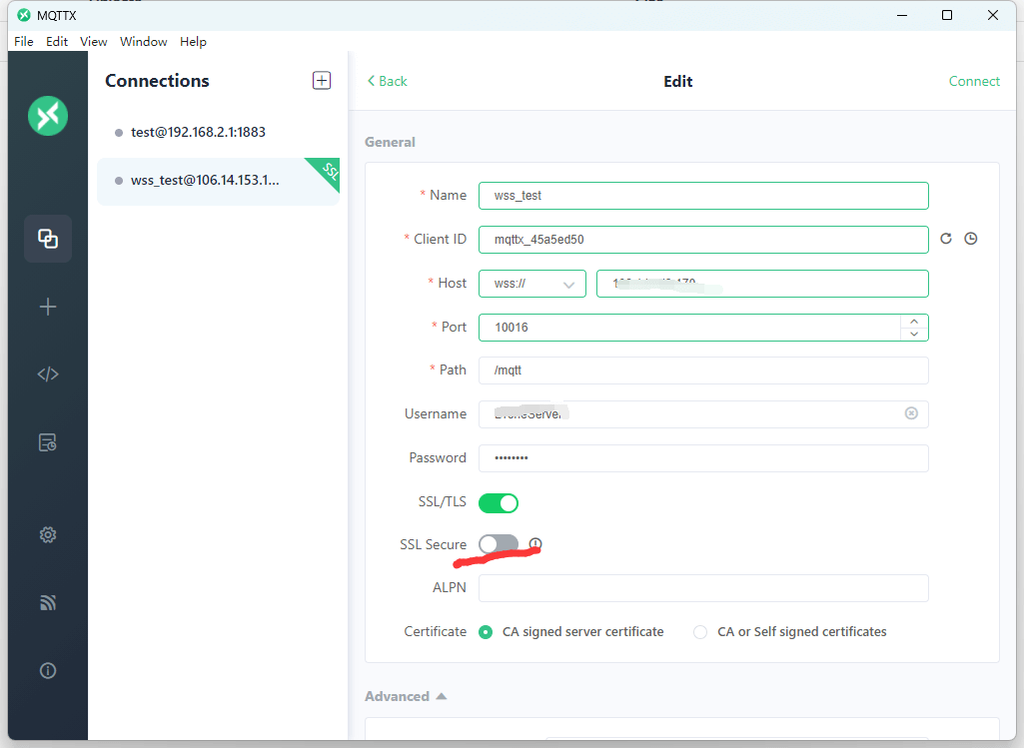Click the clock icon beside Client ID
1024x748 pixels.
(x=970, y=239)
